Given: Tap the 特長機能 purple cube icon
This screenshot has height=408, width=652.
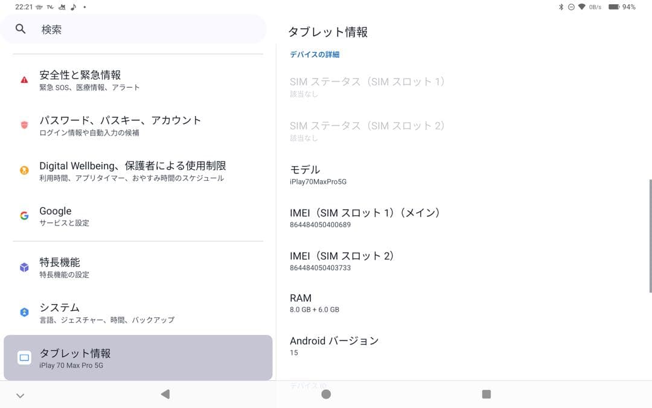Looking at the screenshot, I should (x=24, y=267).
